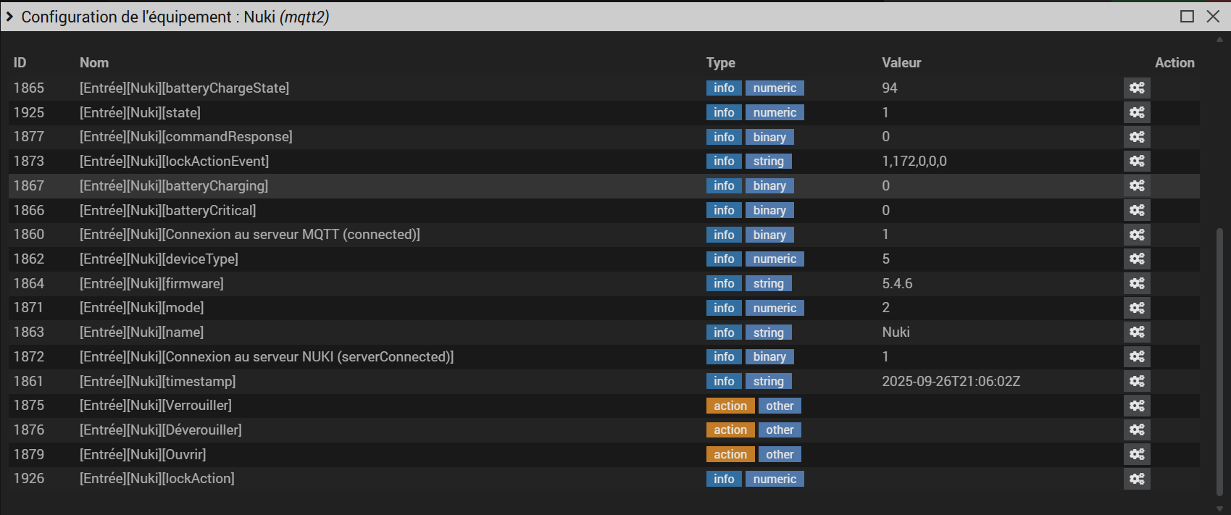Open settings gears for firmware command
The image size is (1231, 515).
[x=1137, y=283]
